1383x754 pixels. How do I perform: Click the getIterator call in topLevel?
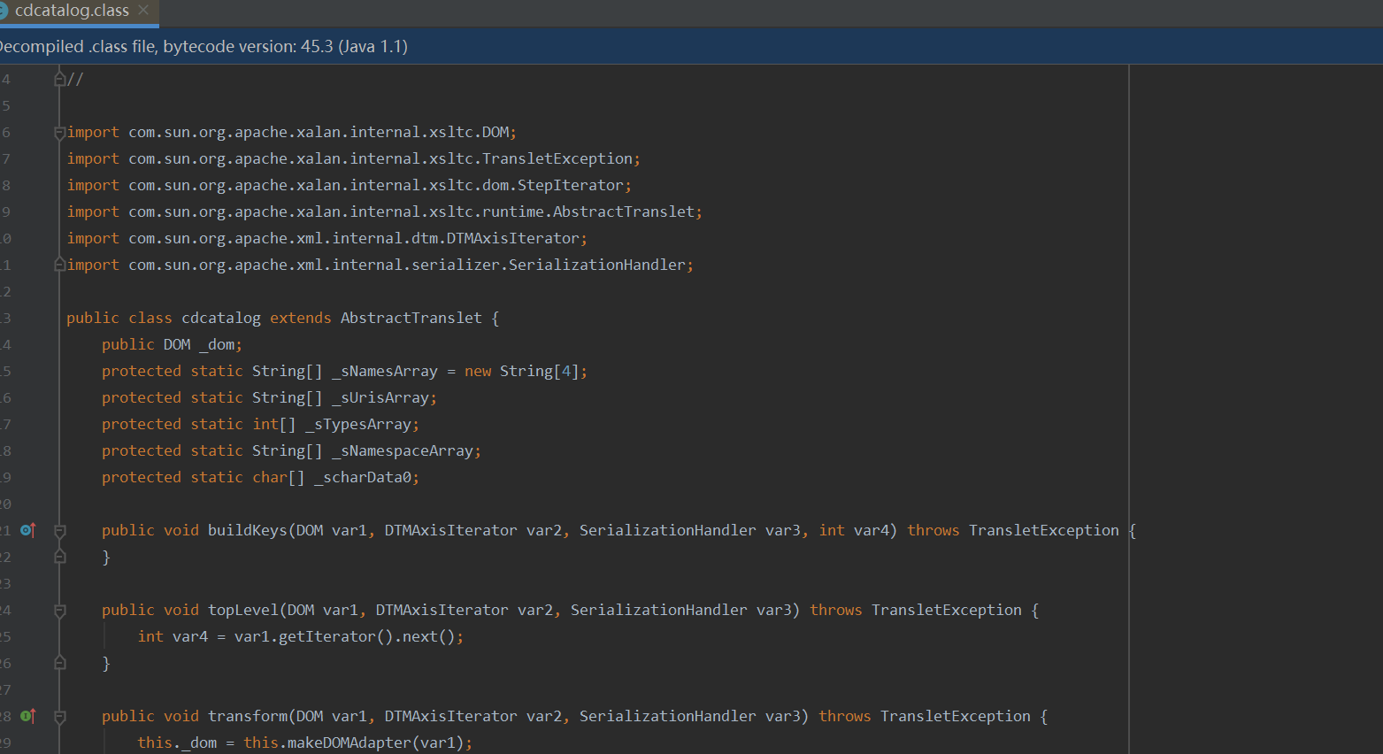pyautogui.click(x=327, y=636)
